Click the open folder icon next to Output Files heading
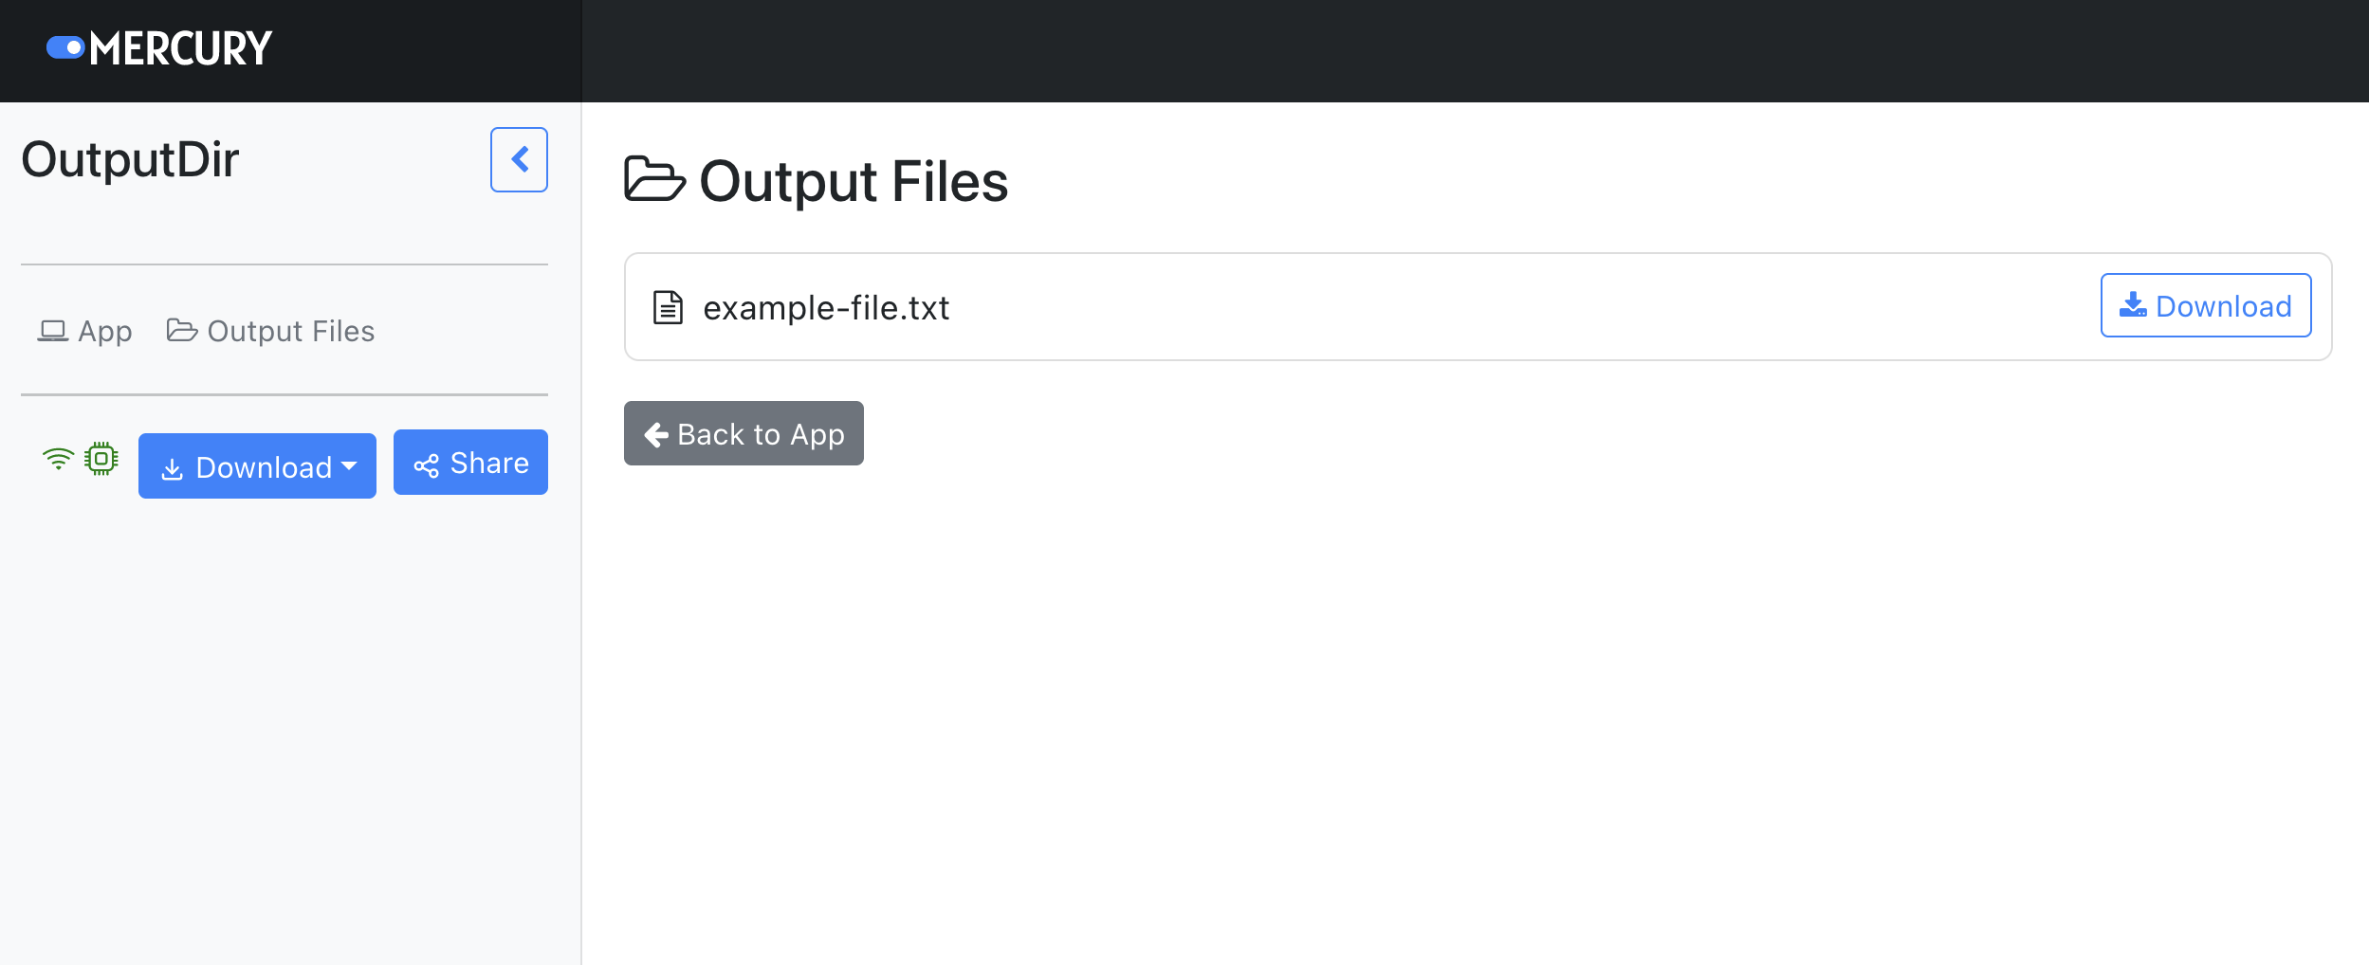The image size is (2369, 965). click(x=656, y=179)
